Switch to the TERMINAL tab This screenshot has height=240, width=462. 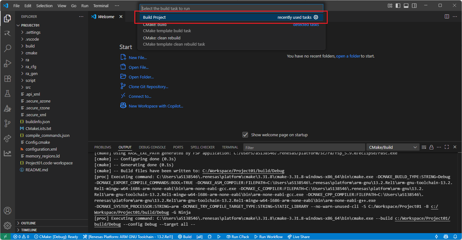230,147
